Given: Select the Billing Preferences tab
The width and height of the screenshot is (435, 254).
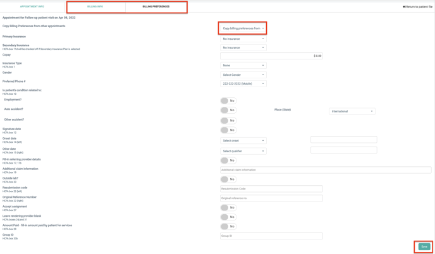Looking at the screenshot, I should [x=156, y=7].
